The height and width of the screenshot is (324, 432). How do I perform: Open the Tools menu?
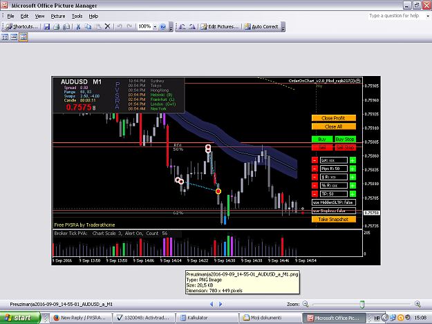77,16
